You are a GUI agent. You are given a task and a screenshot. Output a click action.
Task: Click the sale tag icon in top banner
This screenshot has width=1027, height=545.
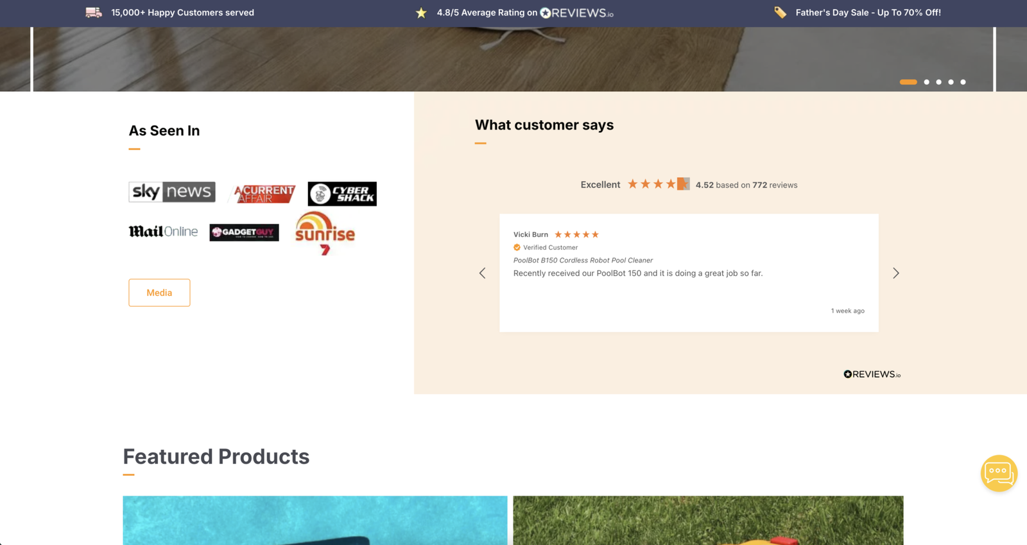[x=780, y=12]
